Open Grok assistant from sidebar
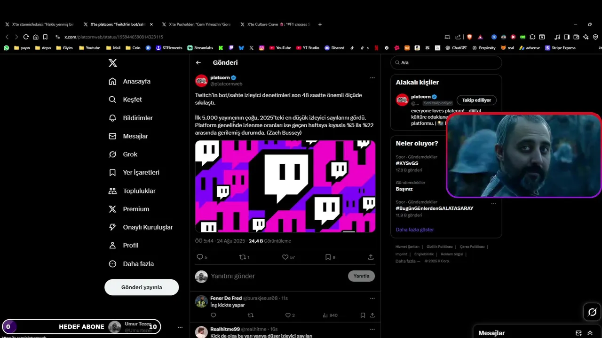The width and height of the screenshot is (602, 338). 123,154
